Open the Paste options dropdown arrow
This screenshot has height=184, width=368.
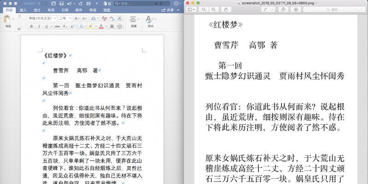point(13,19)
